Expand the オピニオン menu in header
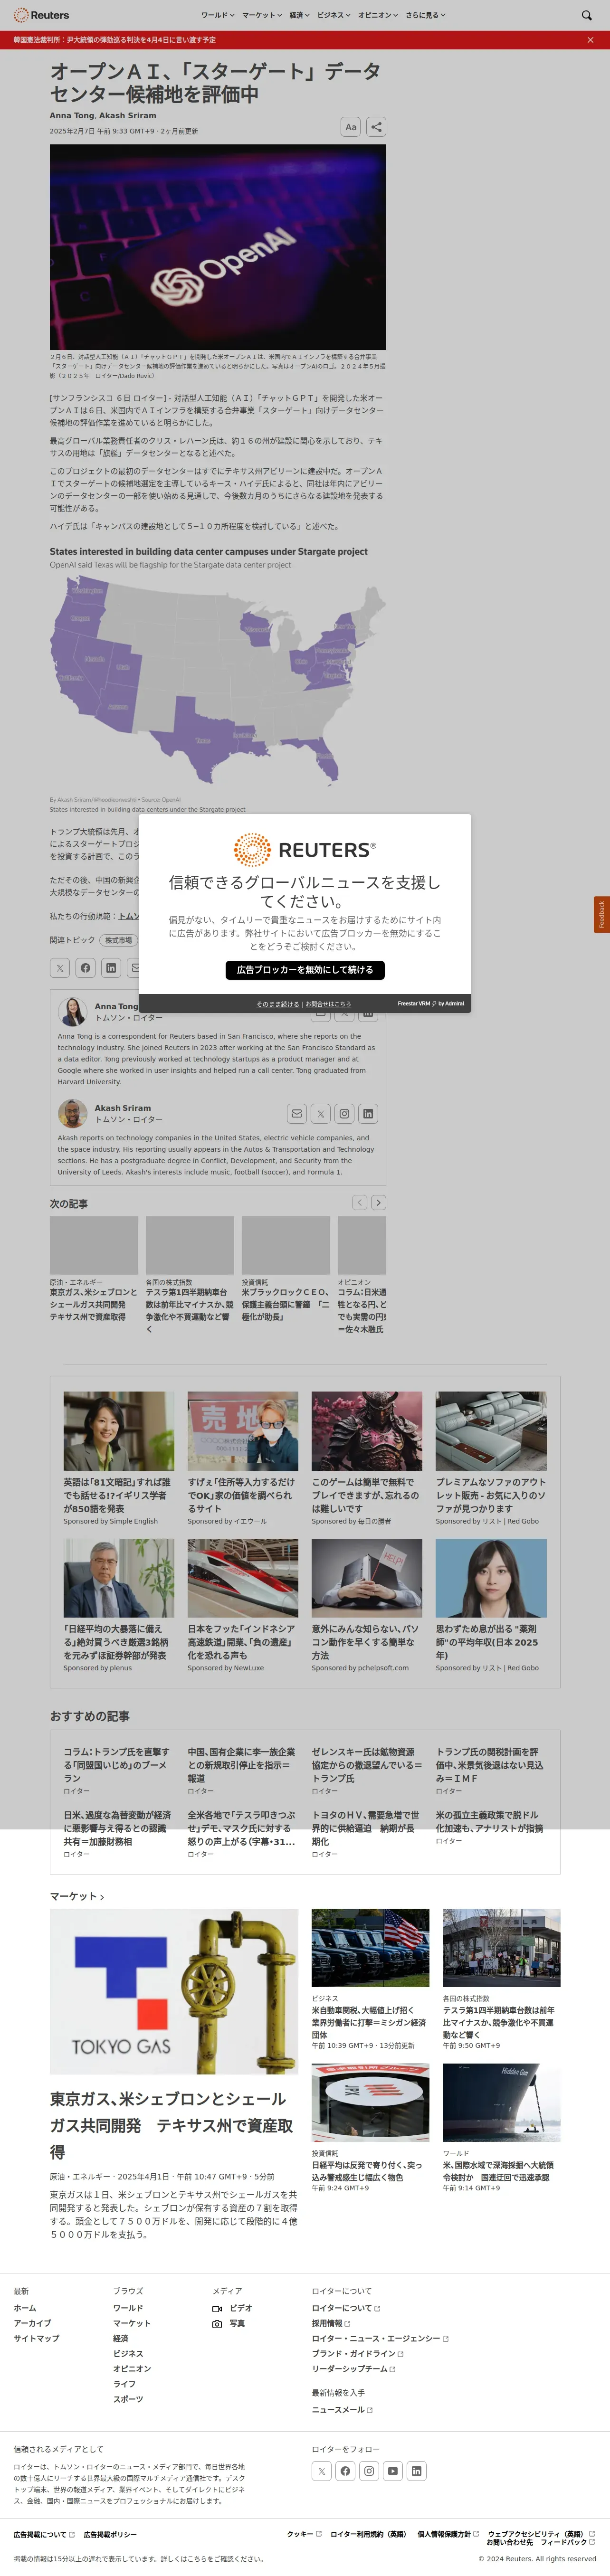610x2576 pixels. click(x=378, y=15)
